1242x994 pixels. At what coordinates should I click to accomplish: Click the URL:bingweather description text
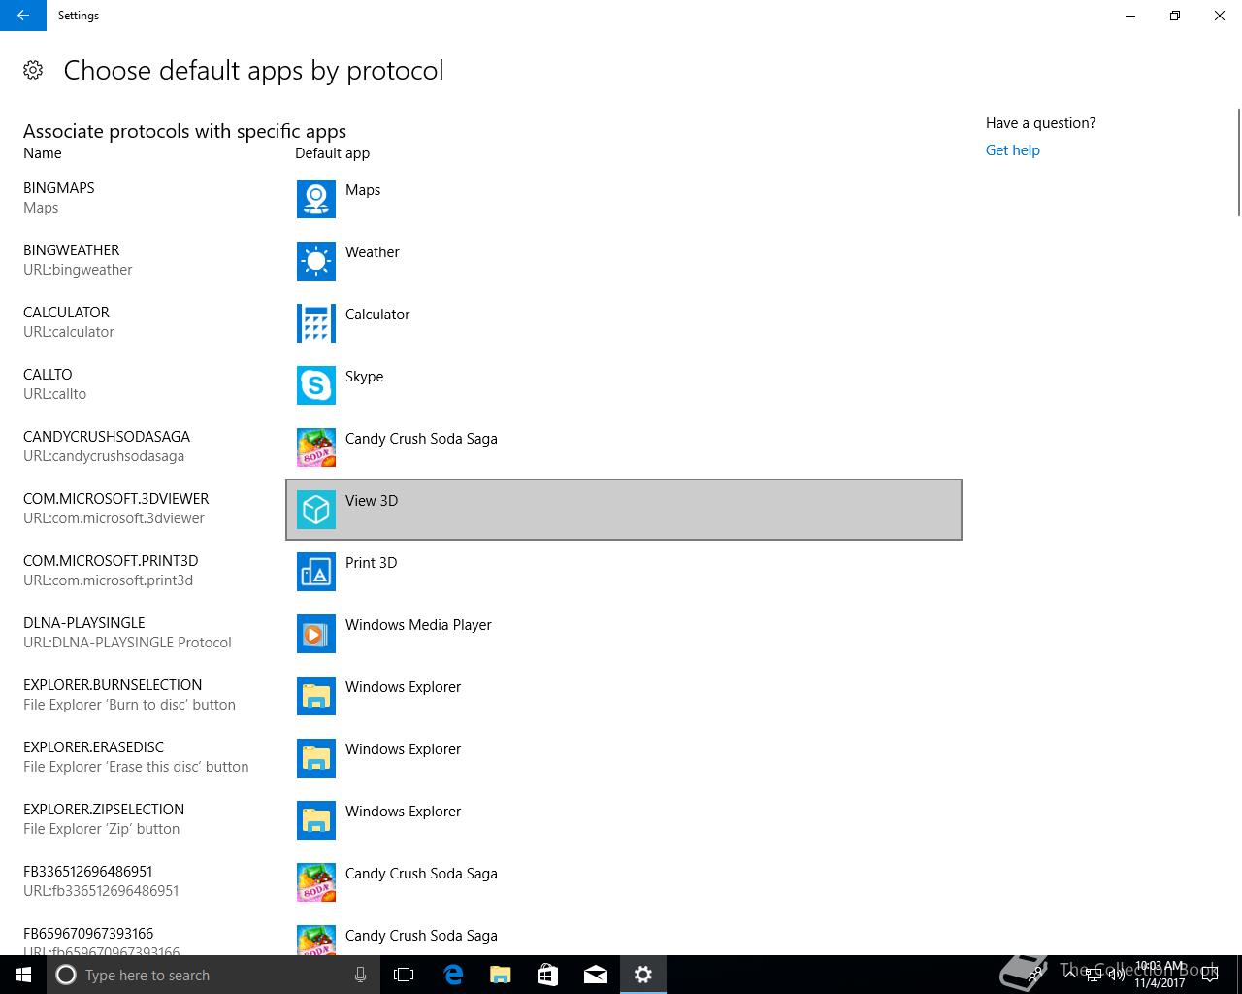[x=78, y=270]
